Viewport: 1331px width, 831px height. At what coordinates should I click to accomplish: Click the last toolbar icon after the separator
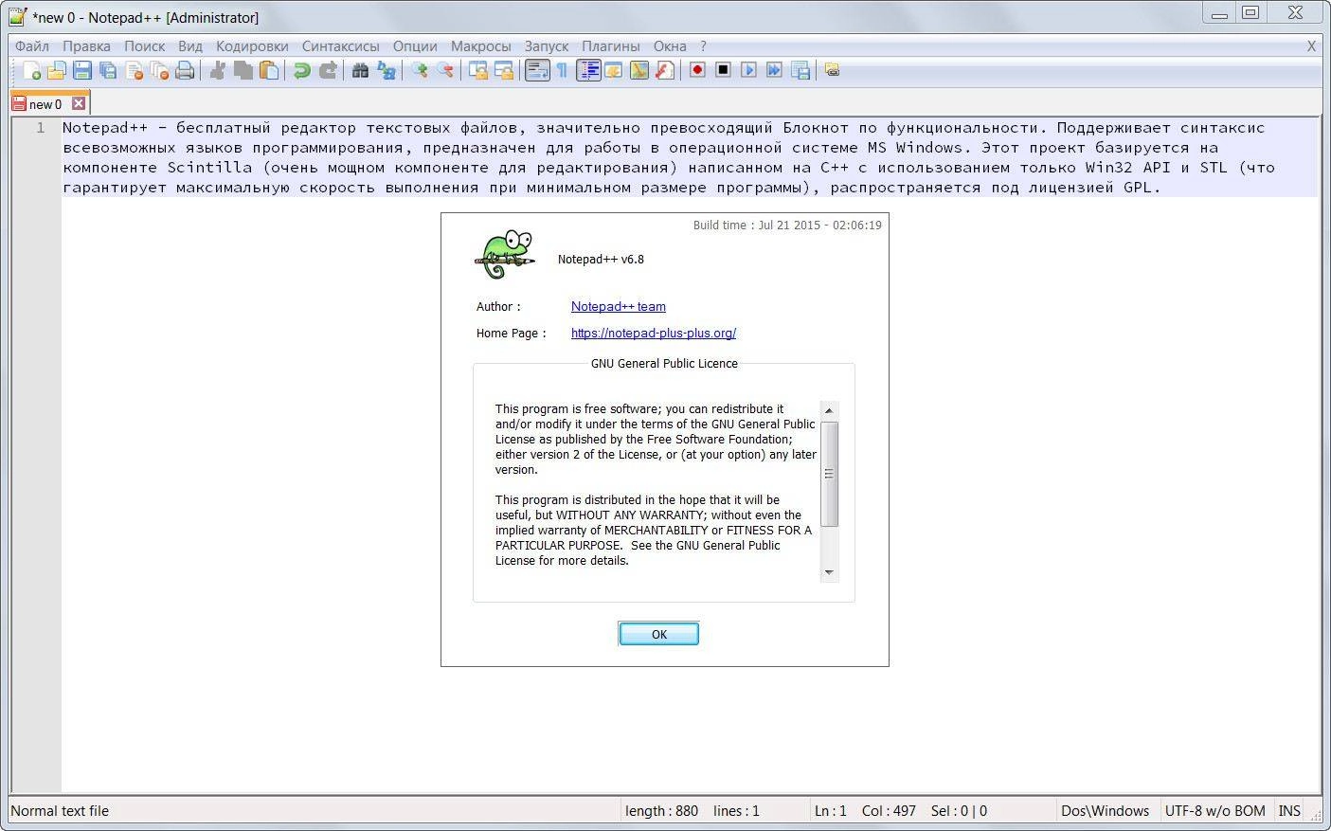[x=832, y=70]
